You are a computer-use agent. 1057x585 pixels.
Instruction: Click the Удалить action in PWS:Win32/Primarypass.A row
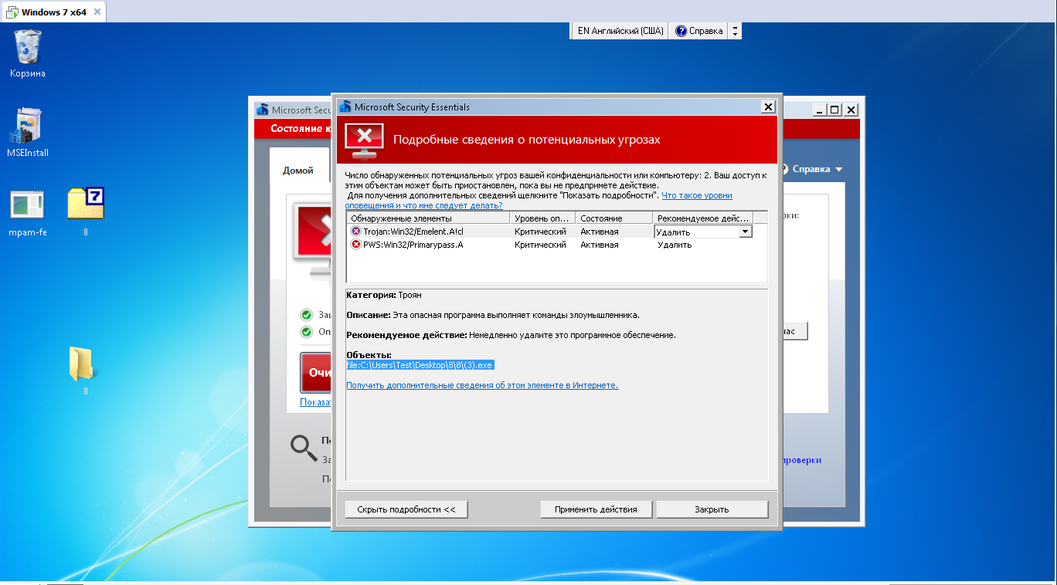coord(675,245)
